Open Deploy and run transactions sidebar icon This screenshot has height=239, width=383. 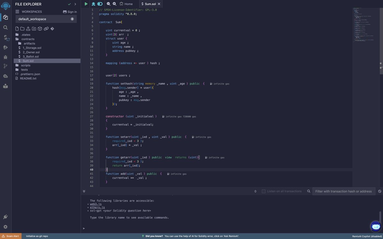point(5,47)
